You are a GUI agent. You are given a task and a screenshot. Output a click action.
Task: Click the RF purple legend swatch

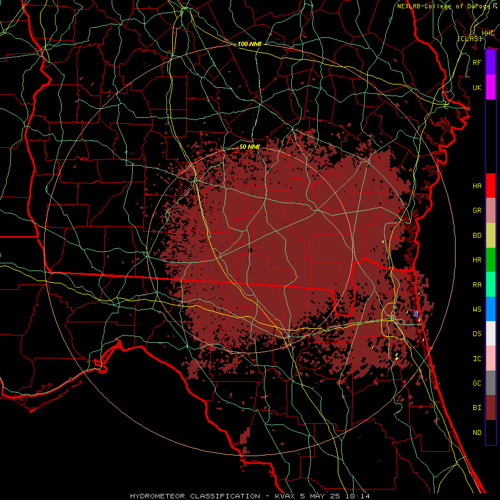tap(491, 62)
